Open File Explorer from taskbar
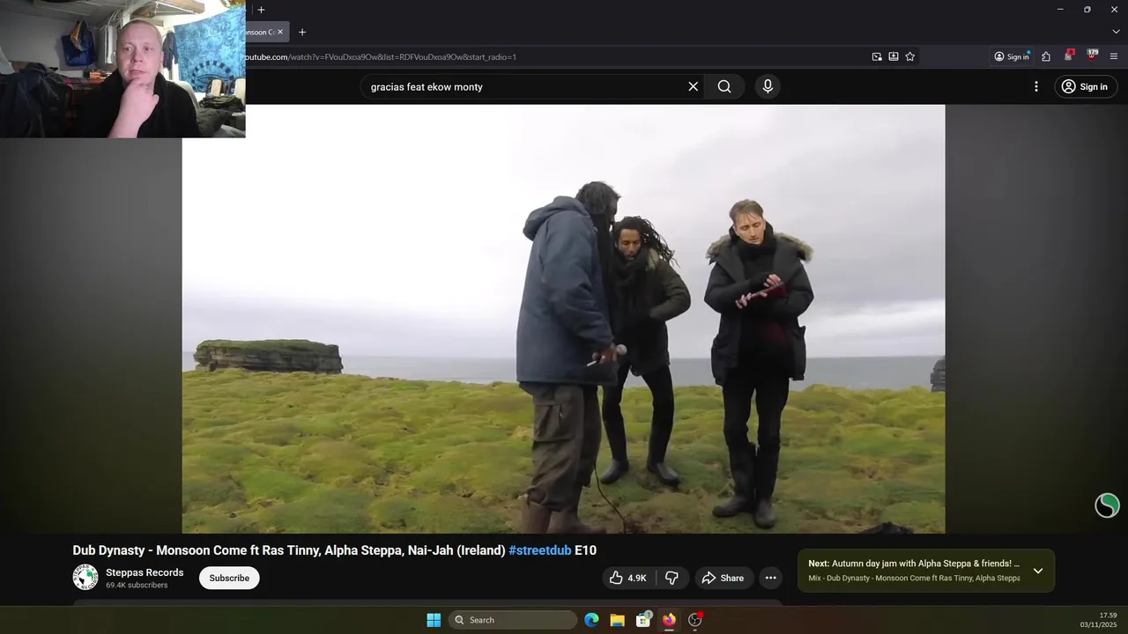 [x=617, y=620]
